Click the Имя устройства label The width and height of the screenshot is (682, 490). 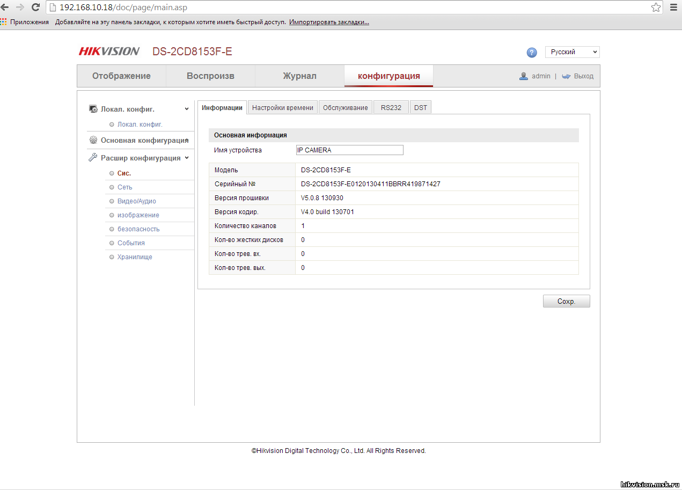click(238, 150)
